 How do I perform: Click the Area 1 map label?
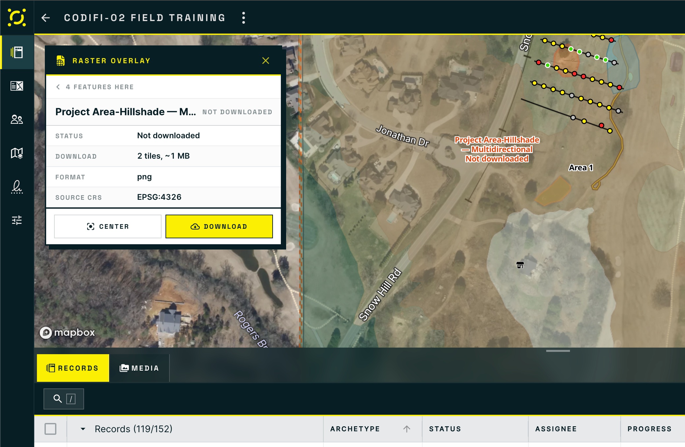[581, 168]
